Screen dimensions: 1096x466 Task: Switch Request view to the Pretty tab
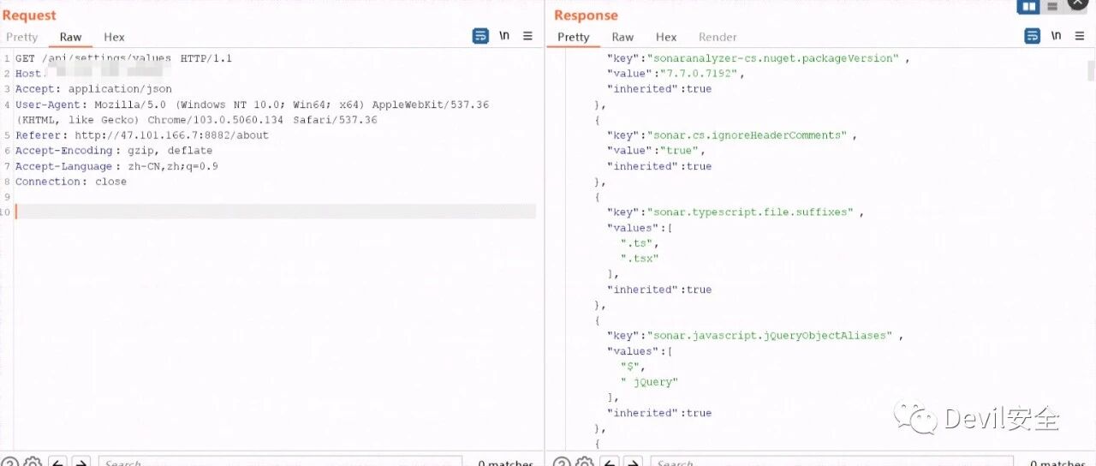(22, 37)
